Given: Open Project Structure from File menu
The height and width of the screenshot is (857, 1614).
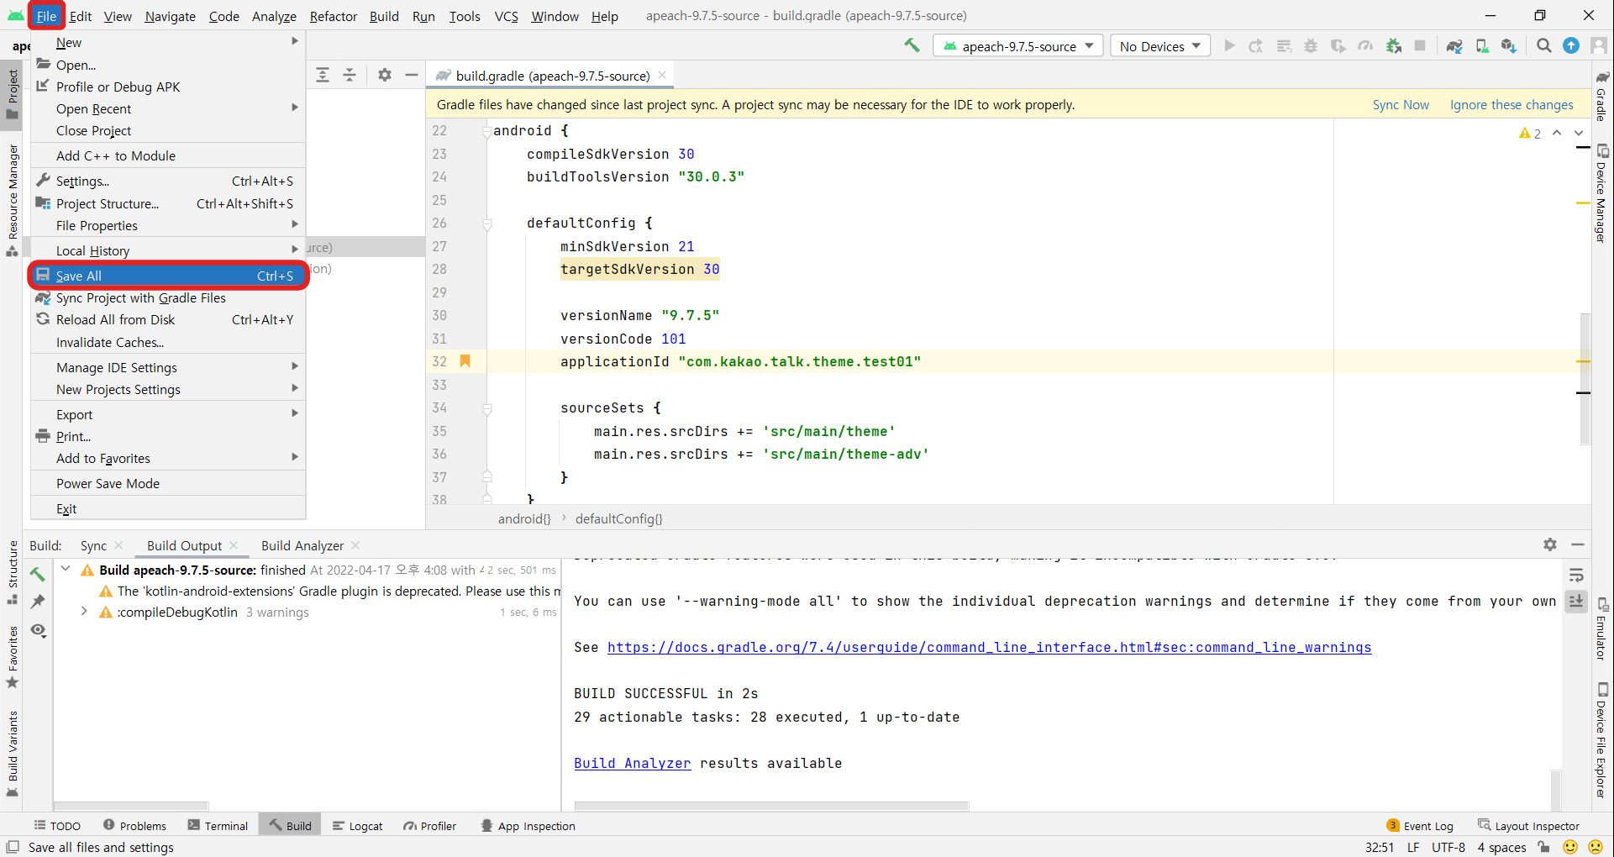Looking at the screenshot, I should tap(168, 203).
